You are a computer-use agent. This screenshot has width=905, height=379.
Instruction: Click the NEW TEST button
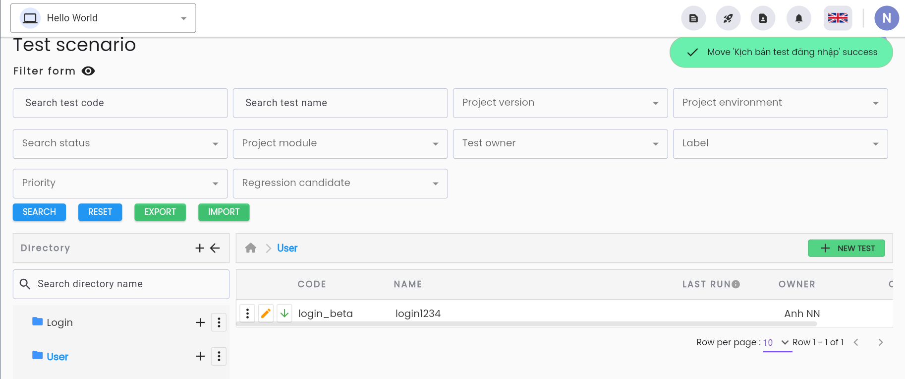[x=846, y=248]
